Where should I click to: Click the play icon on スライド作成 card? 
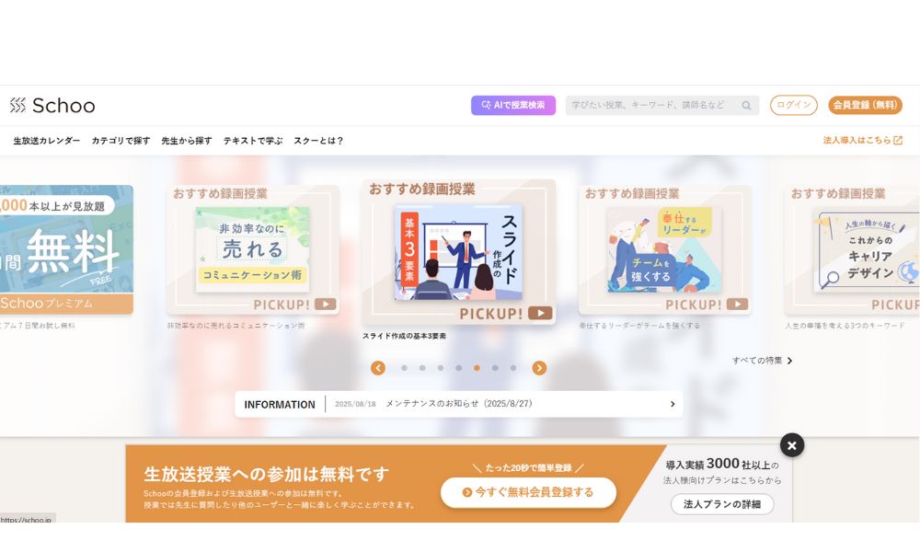click(x=540, y=313)
